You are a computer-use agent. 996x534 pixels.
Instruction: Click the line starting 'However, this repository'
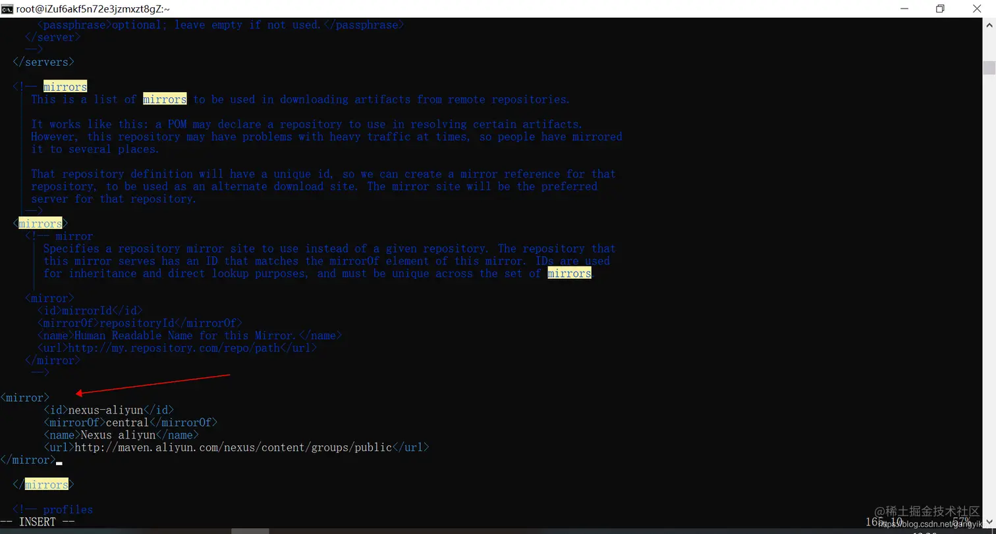tap(327, 137)
